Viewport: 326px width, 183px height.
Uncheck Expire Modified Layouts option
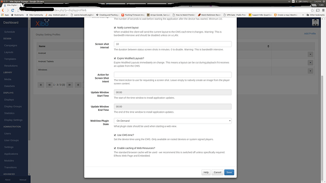click(115, 58)
